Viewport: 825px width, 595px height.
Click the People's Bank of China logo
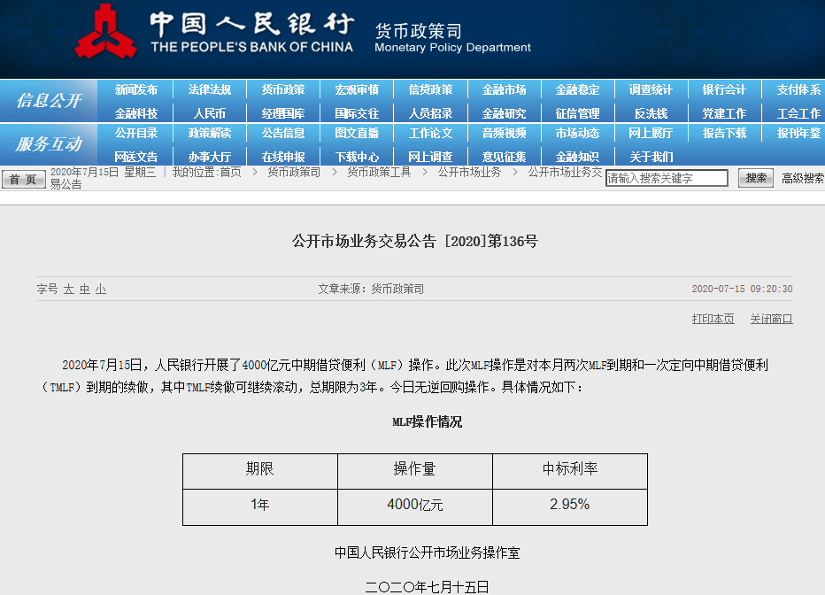click(x=108, y=35)
